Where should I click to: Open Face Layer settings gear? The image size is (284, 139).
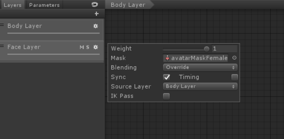coord(96,47)
